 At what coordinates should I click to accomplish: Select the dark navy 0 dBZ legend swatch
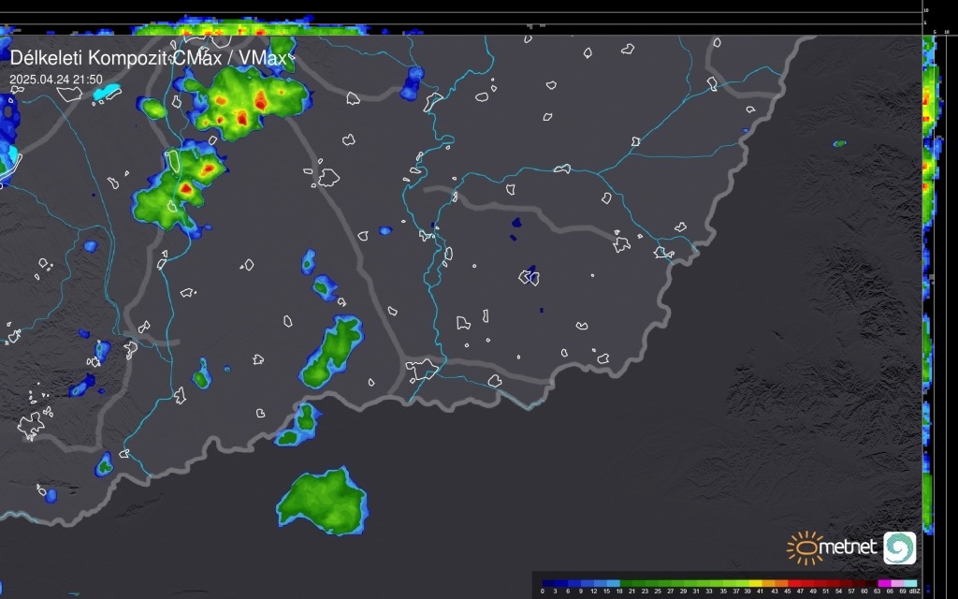[548, 583]
